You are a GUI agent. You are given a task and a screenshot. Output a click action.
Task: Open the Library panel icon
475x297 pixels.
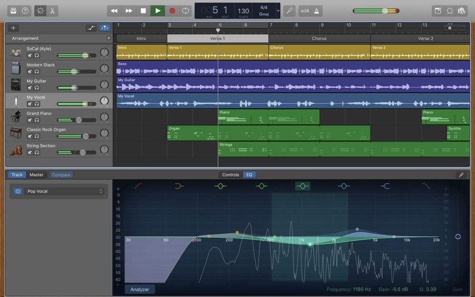[13, 10]
